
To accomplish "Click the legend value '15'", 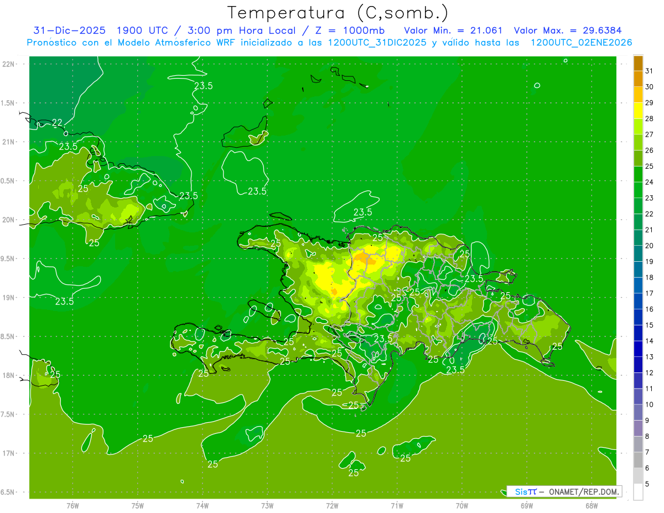I will [x=649, y=325].
